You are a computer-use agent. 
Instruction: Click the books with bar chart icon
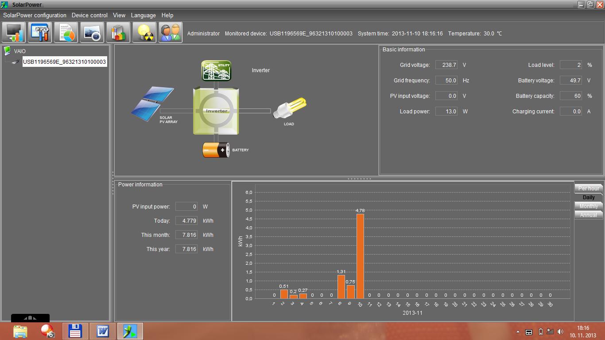click(x=118, y=33)
